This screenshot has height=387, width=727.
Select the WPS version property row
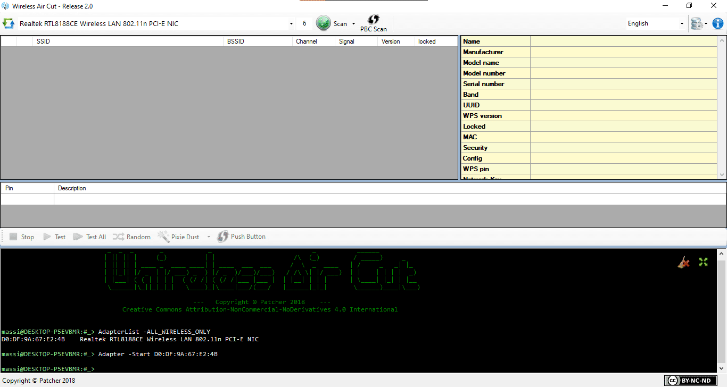pos(589,116)
